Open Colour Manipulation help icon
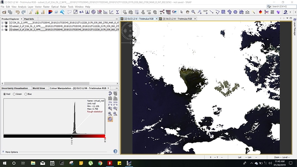This screenshot has height=167, width=297. (115, 151)
